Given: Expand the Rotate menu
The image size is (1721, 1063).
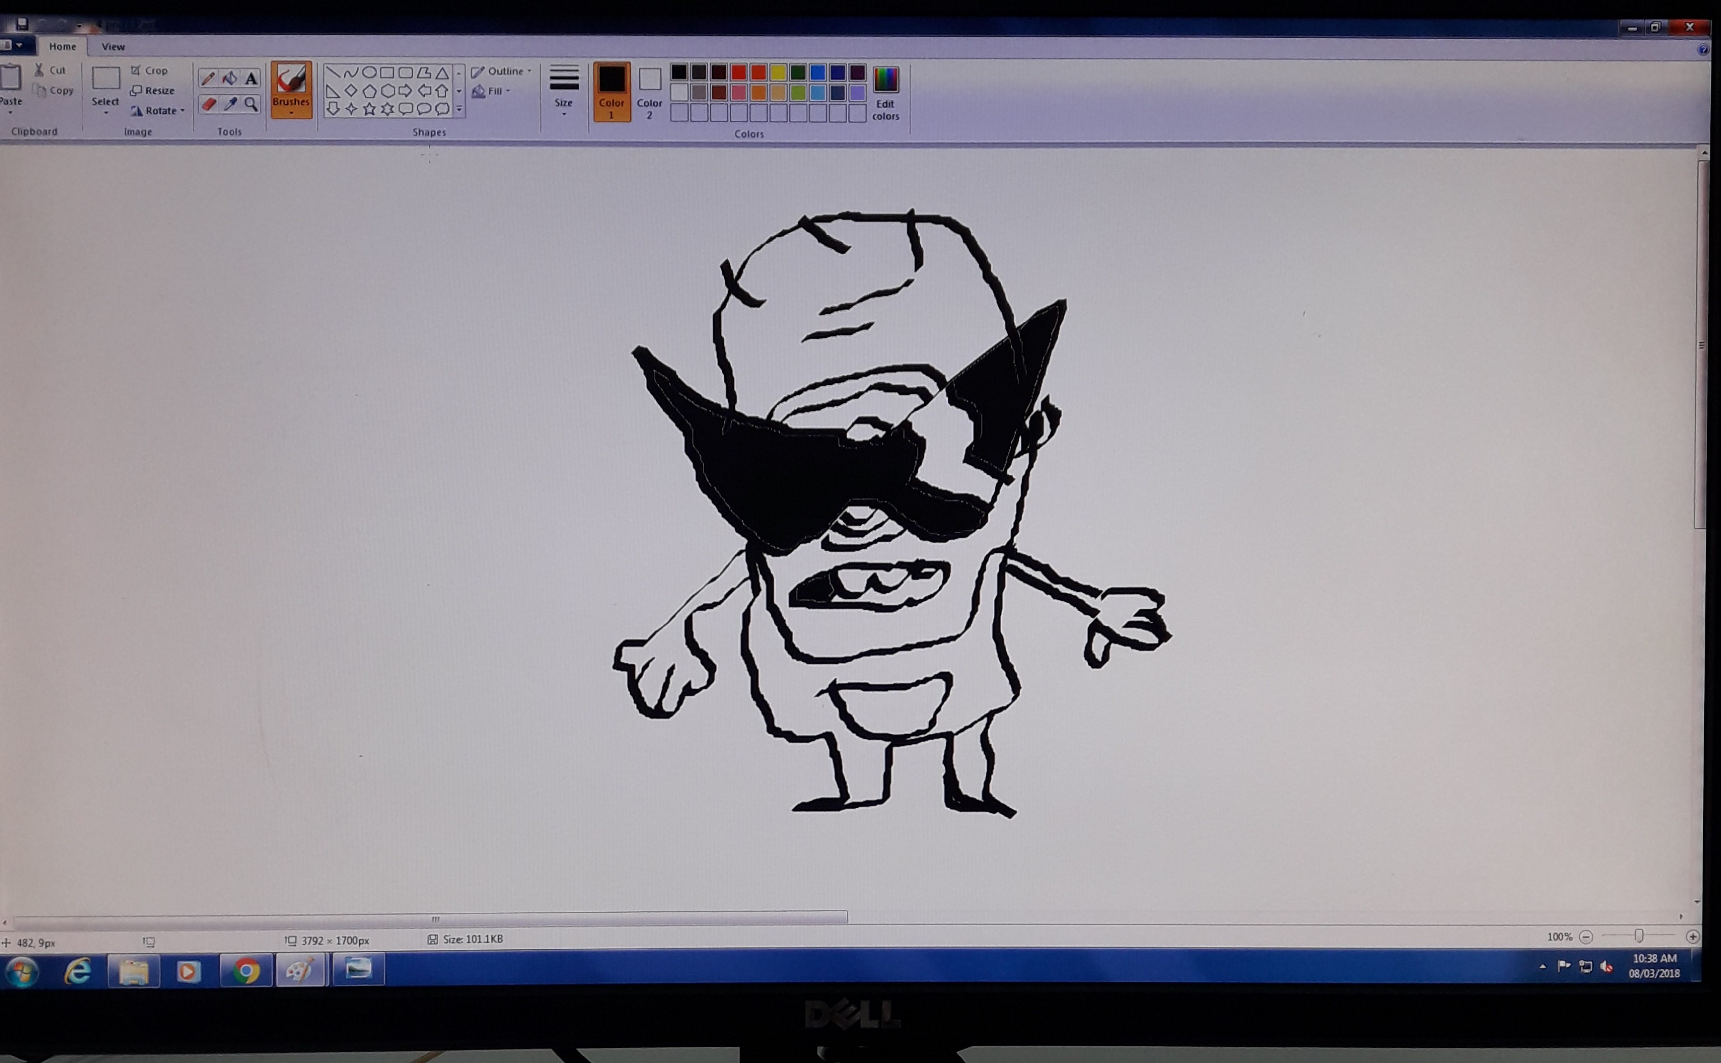Looking at the screenshot, I should click(x=157, y=110).
